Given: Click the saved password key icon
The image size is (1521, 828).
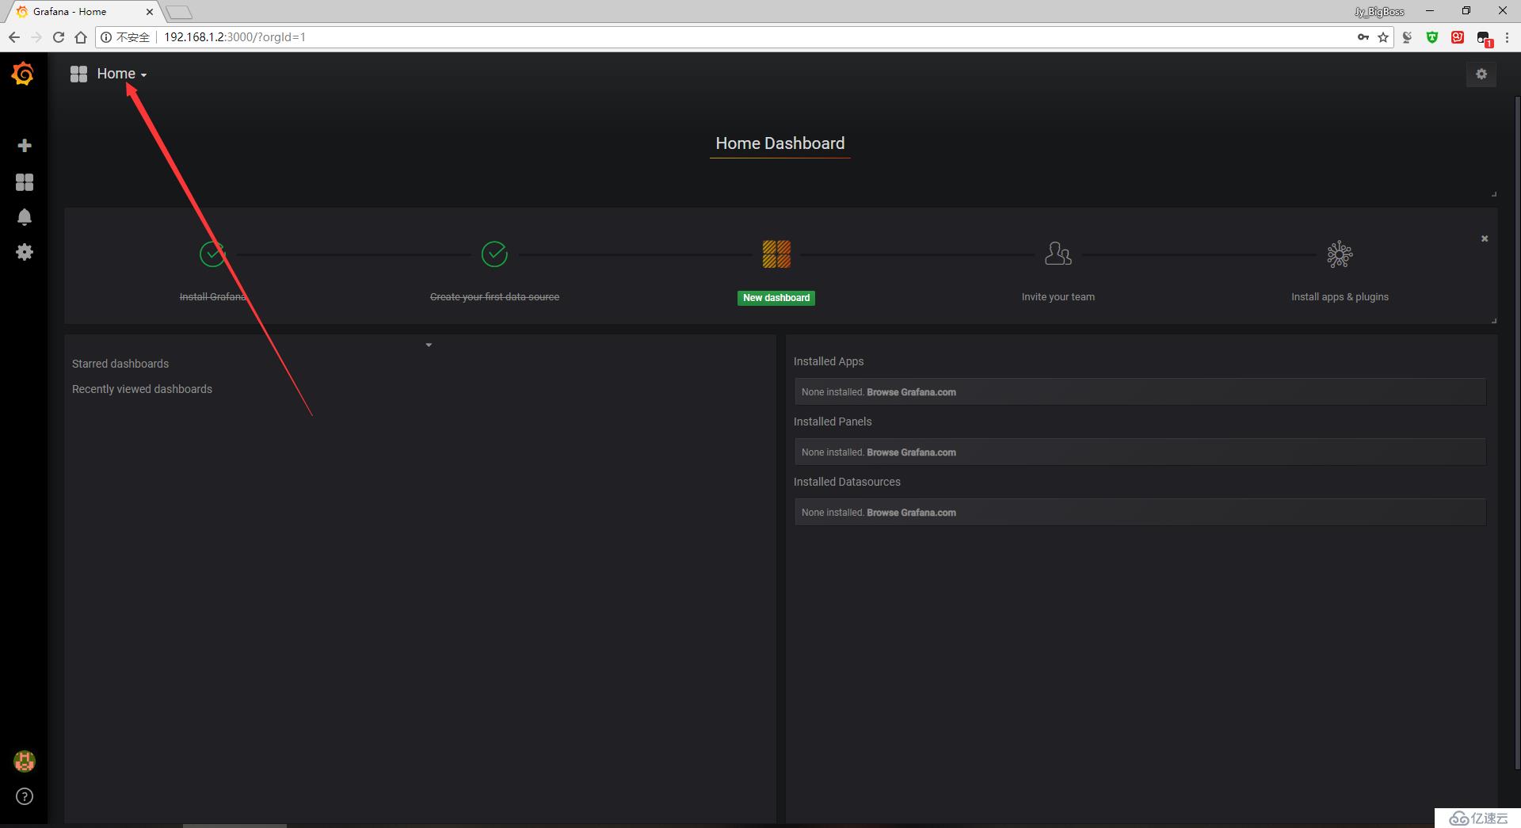Looking at the screenshot, I should coord(1363,37).
